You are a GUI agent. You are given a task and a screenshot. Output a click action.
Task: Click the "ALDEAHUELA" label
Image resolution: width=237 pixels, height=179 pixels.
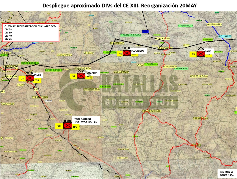(x=8, y=104)
